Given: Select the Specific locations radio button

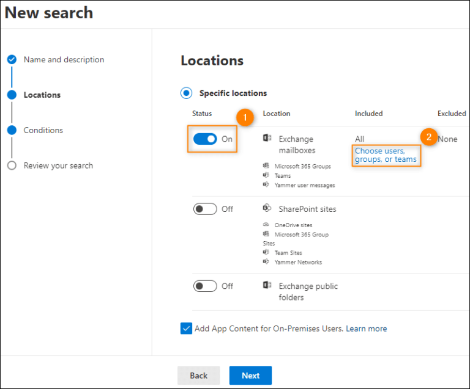Looking at the screenshot, I should (x=186, y=93).
